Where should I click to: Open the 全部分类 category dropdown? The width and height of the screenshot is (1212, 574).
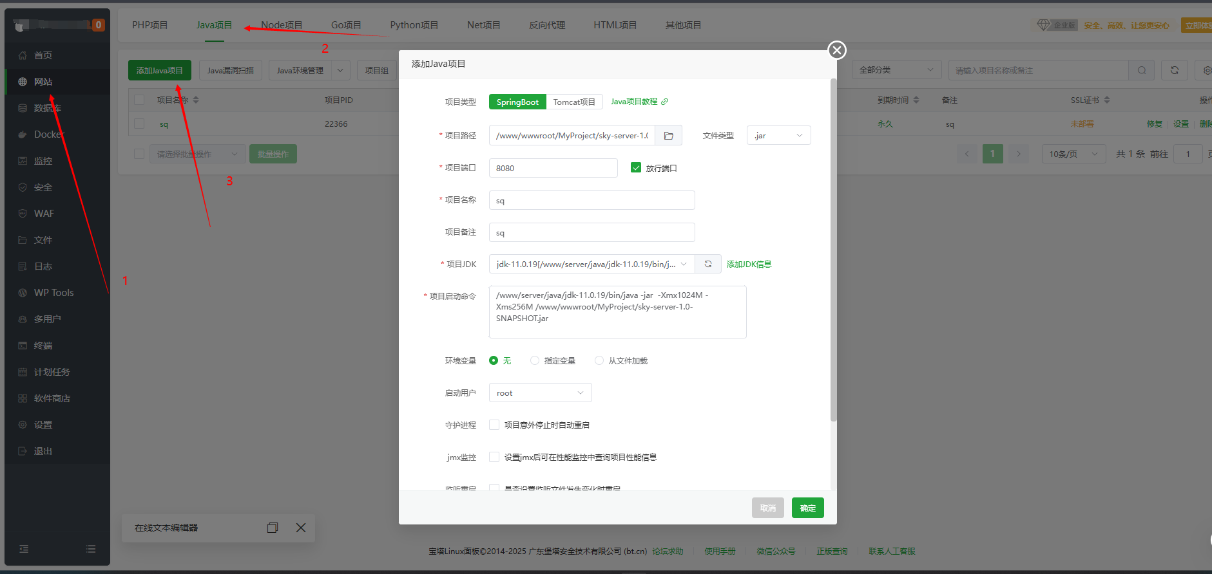coord(896,70)
